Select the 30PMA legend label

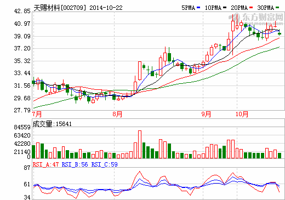tap(265, 8)
